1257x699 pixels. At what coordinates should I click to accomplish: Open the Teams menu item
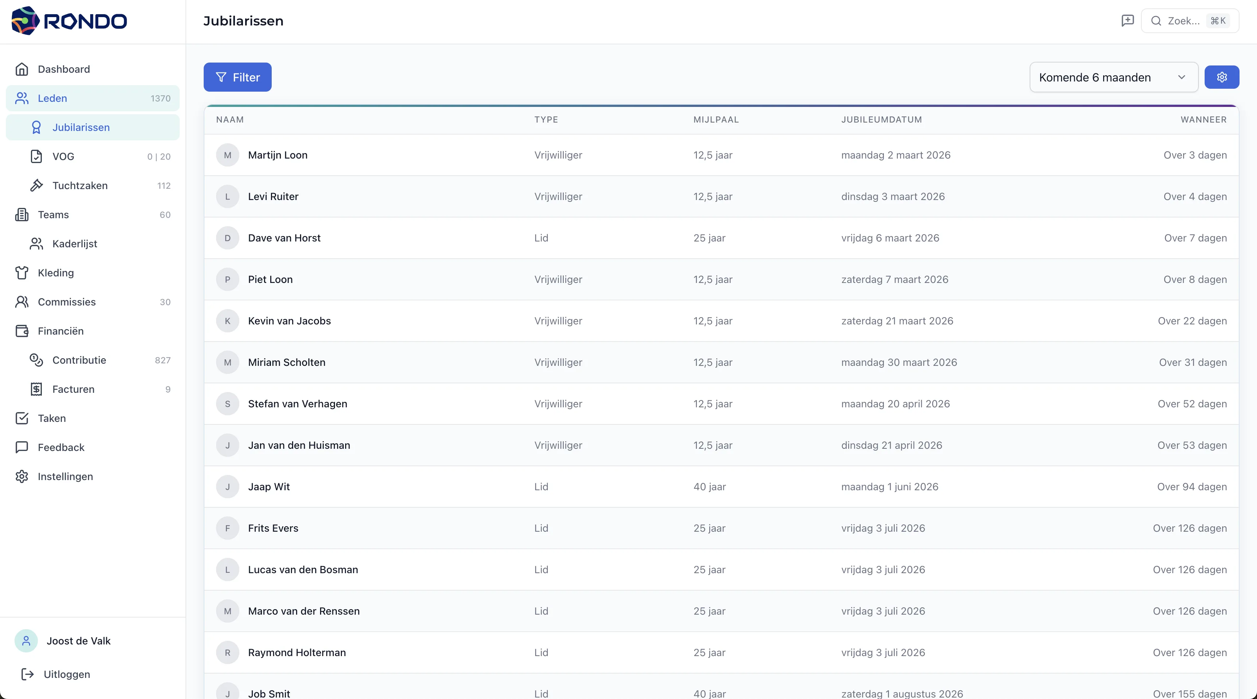click(53, 215)
